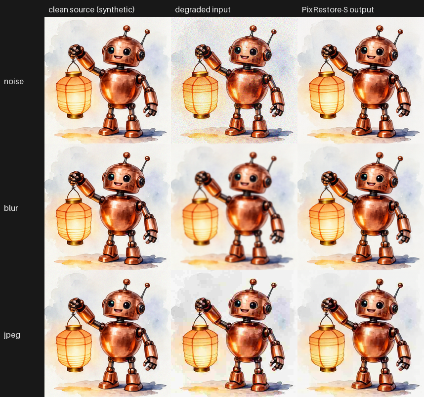
Task: Open the degraded input image in noise row
Action: click(x=234, y=80)
